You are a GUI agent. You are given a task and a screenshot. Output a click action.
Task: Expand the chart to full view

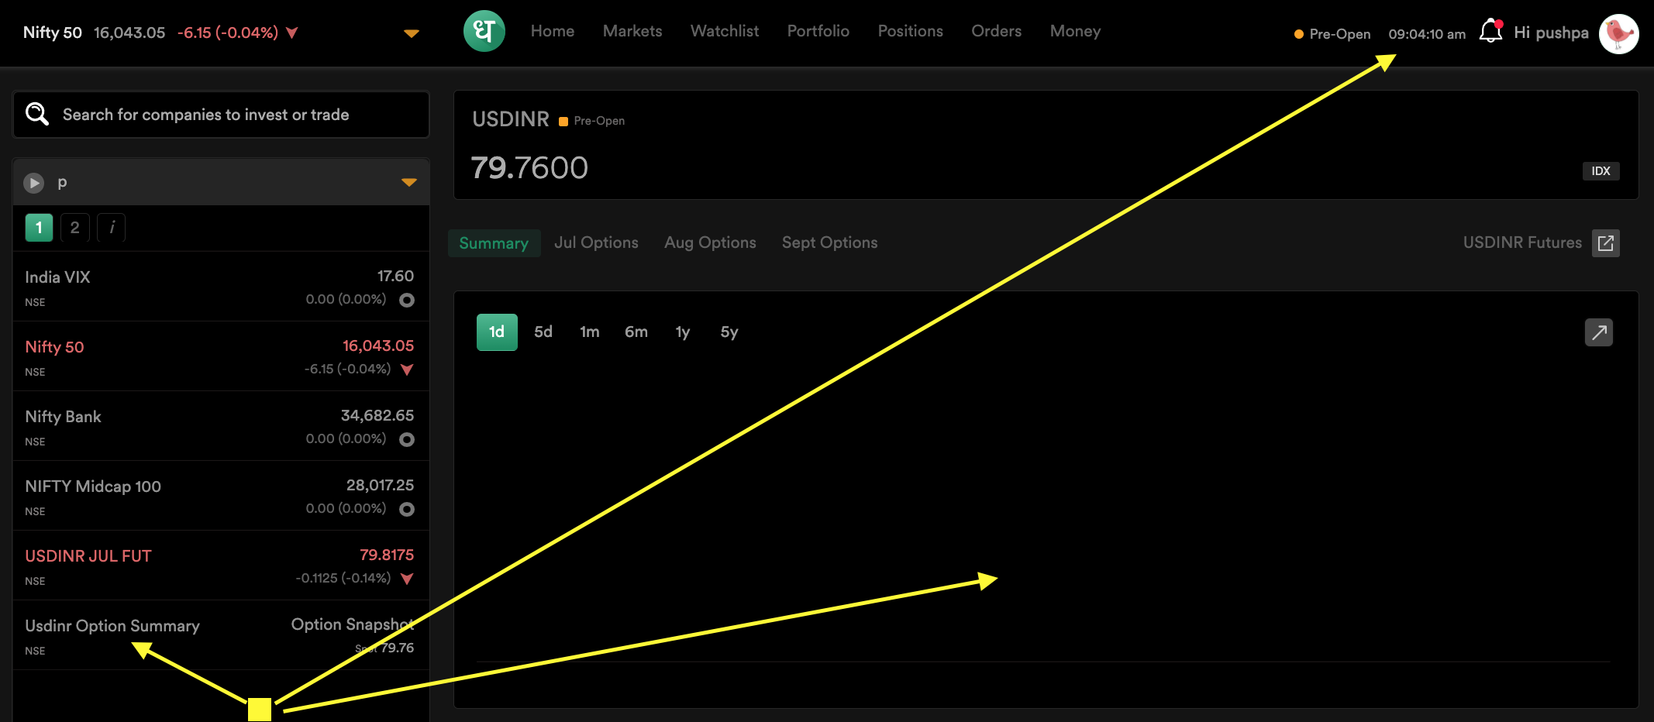point(1598,332)
